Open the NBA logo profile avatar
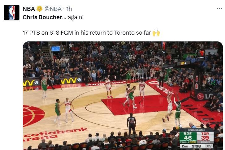 coord(12,13)
